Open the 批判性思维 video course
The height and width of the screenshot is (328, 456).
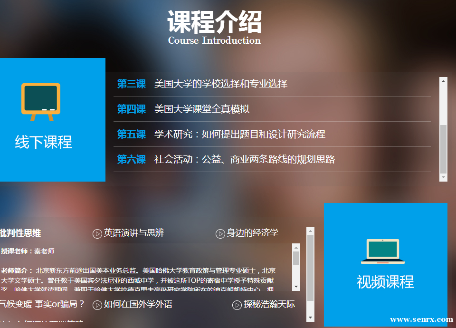point(20,233)
